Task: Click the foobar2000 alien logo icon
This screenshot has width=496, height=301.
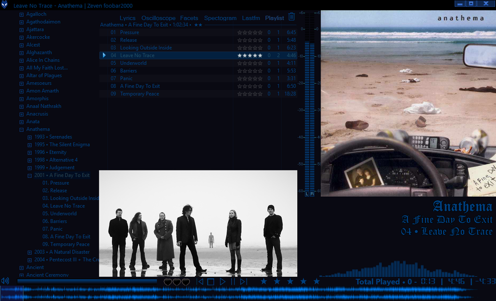Action: click(x=4, y=4)
